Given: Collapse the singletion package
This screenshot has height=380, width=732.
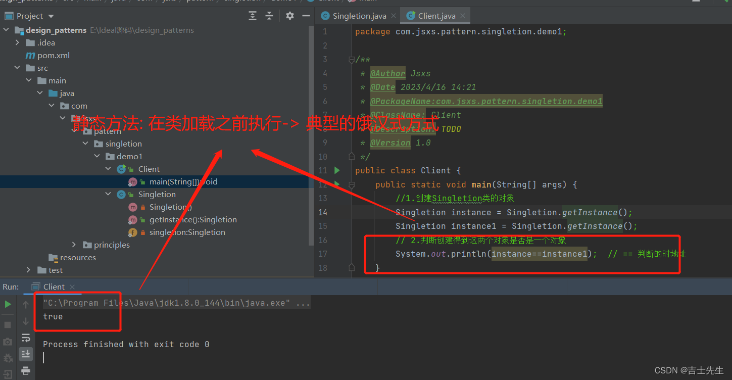Looking at the screenshot, I should coord(85,144).
